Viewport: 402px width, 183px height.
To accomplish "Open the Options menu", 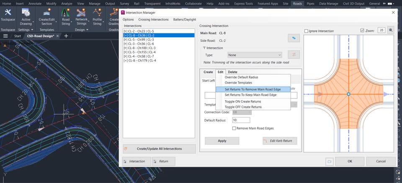I will click(x=128, y=20).
